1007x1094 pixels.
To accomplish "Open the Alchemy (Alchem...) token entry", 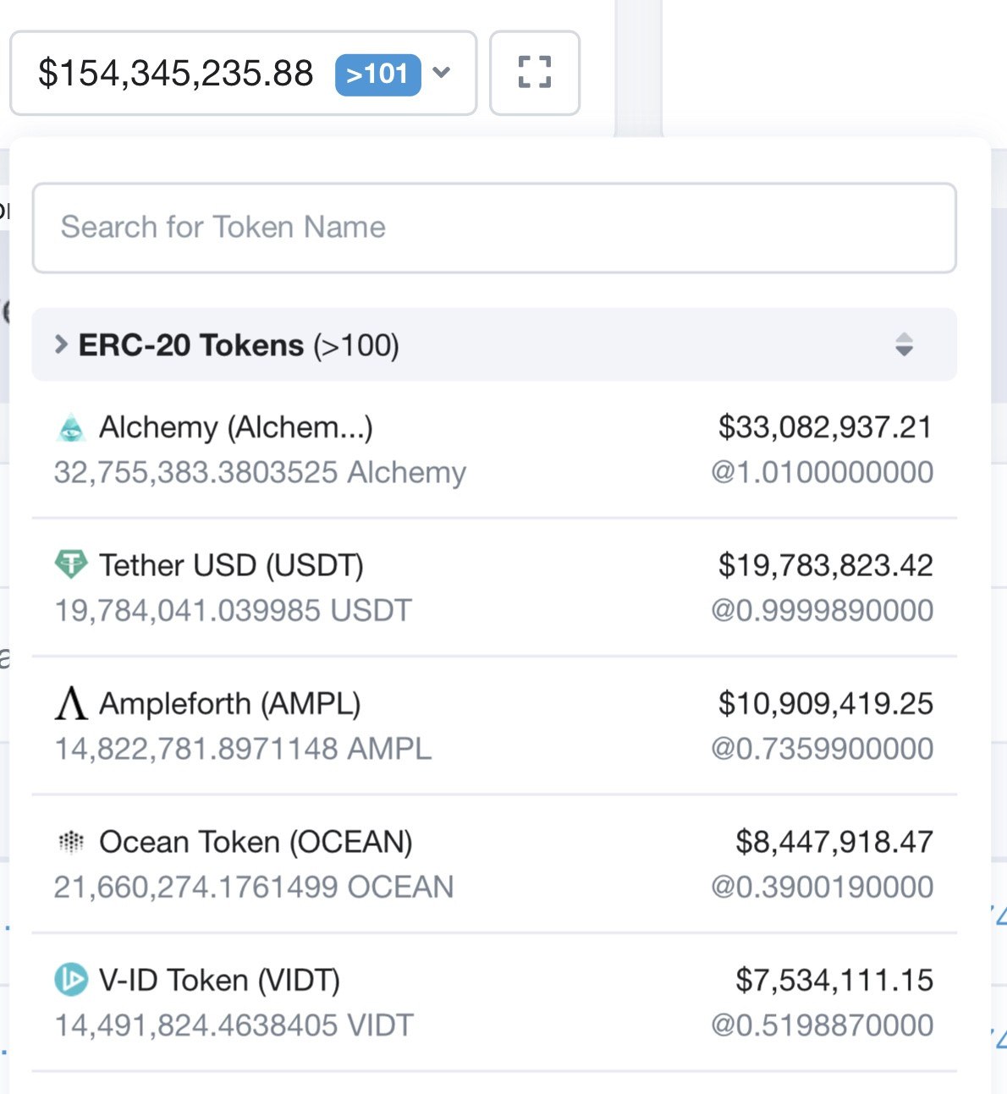I will [x=494, y=449].
